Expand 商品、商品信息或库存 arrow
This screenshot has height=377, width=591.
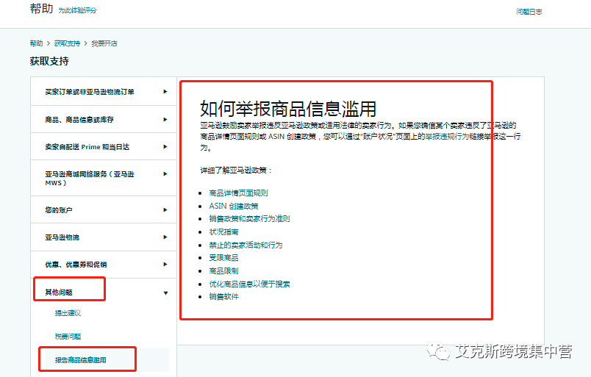(165, 120)
